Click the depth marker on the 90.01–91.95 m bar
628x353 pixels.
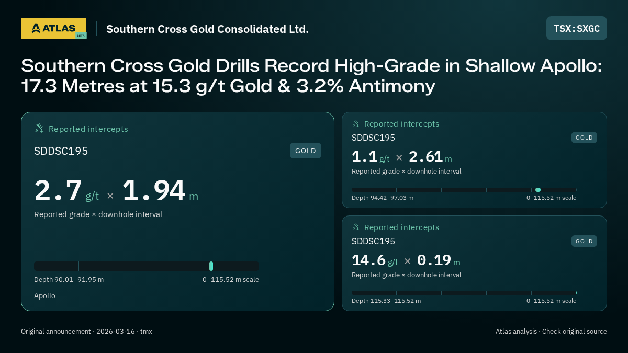pyautogui.click(x=211, y=266)
